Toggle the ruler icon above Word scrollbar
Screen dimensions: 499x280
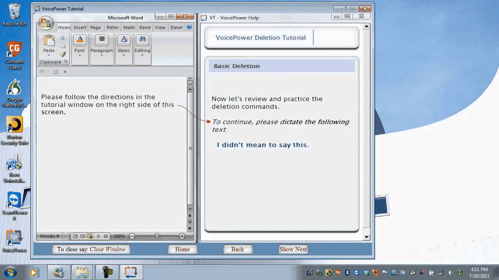[190, 82]
